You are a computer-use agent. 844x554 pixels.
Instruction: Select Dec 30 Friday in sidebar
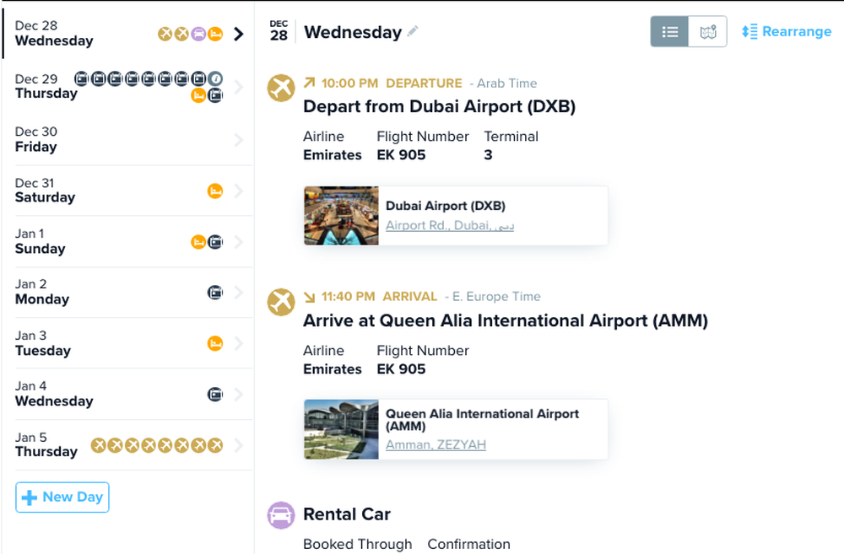point(127,139)
